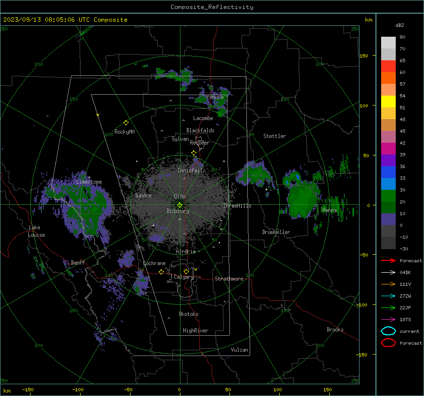
Task: Click the Okotoks label
Action: coord(188,314)
